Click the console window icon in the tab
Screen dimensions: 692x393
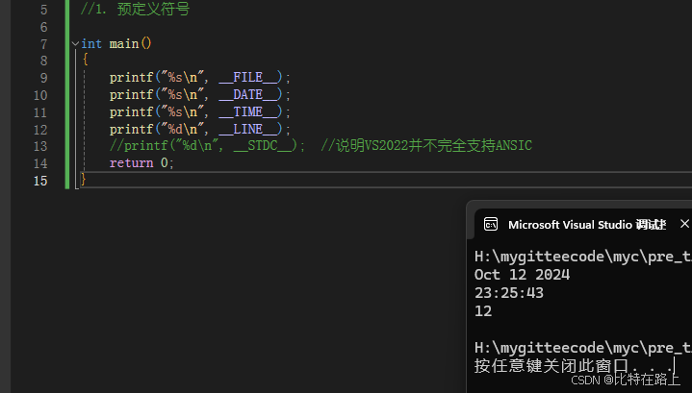pos(490,224)
